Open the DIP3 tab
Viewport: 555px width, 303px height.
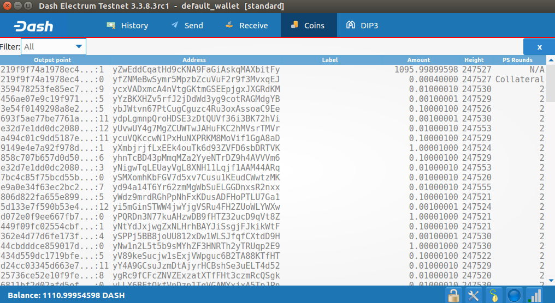coord(363,26)
